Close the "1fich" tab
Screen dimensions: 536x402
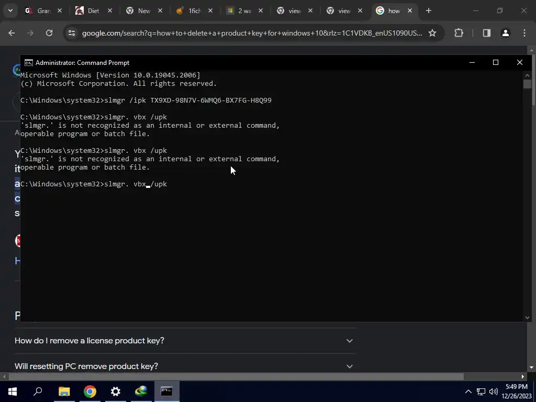[210, 10]
